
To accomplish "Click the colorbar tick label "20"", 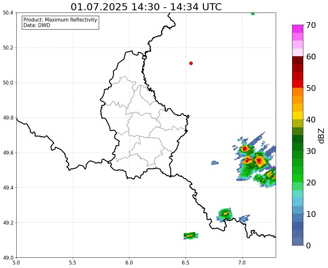I will click(311, 183).
